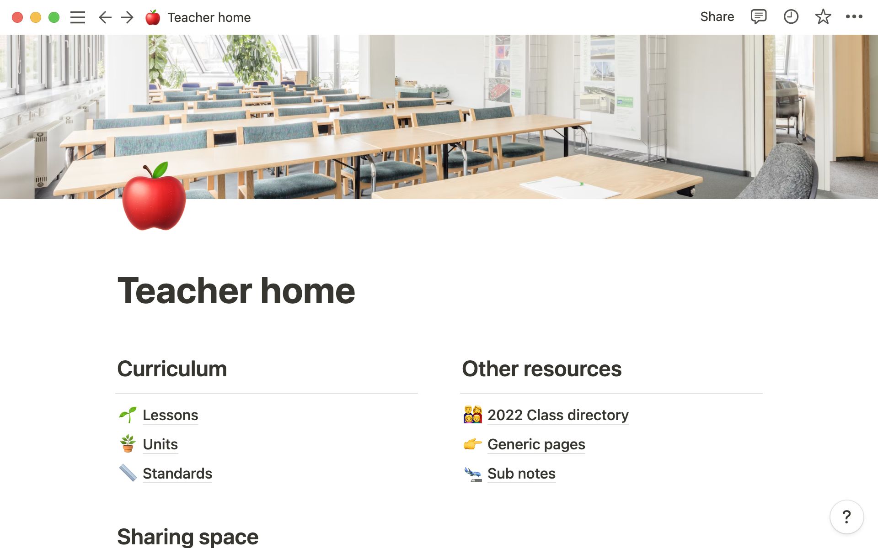The width and height of the screenshot is (878, 548).
Task: Click the Standards link under Curriculum
Action: [177, 473]
